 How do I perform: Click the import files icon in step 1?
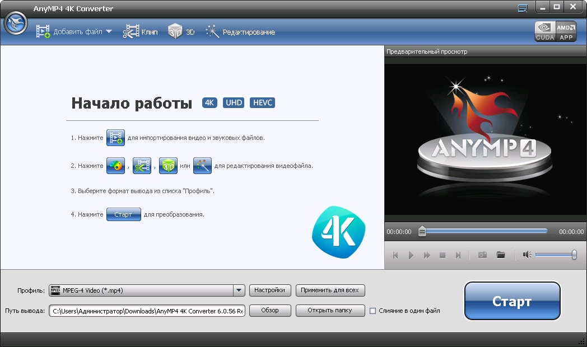click(x=116, y=138)
